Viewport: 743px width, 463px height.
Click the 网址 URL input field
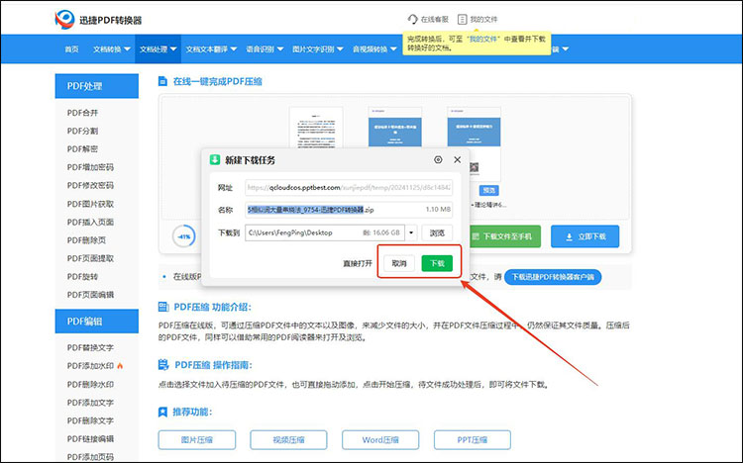tap(349, 187)
